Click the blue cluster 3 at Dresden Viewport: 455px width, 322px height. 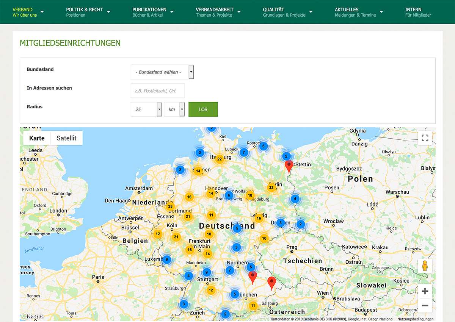click(281, 223)
